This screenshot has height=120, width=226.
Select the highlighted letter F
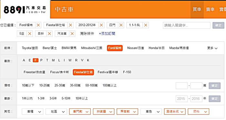pos(36,60)
